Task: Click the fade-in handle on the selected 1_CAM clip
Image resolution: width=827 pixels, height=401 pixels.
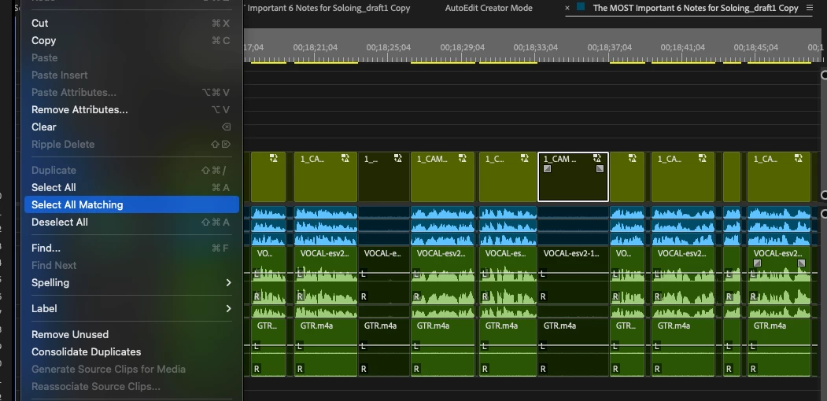Action: click(548, 168)
